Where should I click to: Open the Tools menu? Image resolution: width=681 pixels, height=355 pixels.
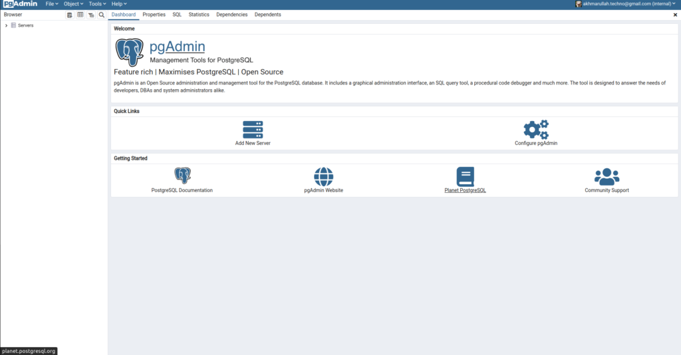[x=97, y=4]
